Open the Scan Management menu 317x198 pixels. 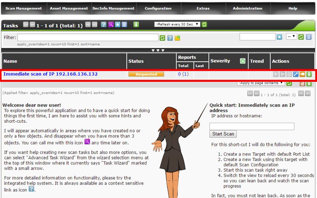24,8
